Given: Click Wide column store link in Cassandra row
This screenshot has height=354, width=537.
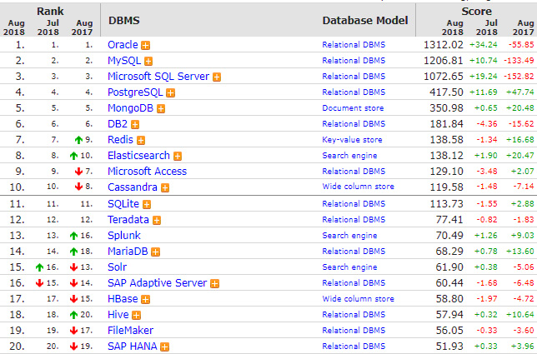Looking at the screenshot, I should [x=359, y=187].
